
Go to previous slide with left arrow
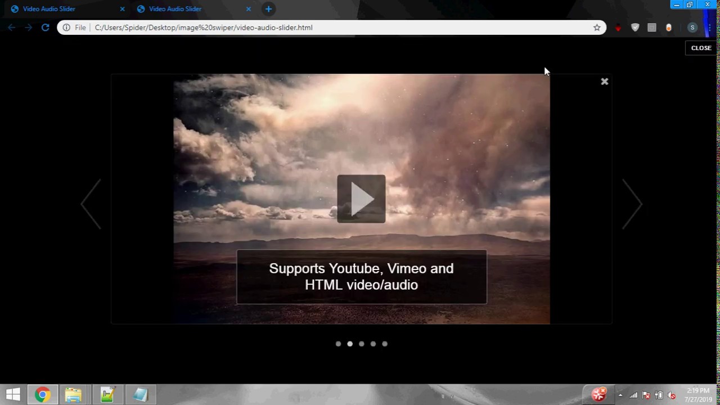(x=91, y=204)
